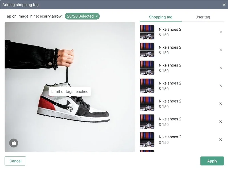Apply the shopping tags
This screenshot has height=169, width=228.
212,161
